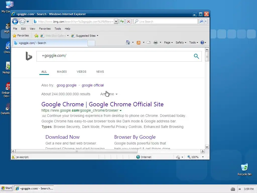This screenshot has height=193, width=257.
Task: Click Protected Mode security status icon
Action: 178,157
